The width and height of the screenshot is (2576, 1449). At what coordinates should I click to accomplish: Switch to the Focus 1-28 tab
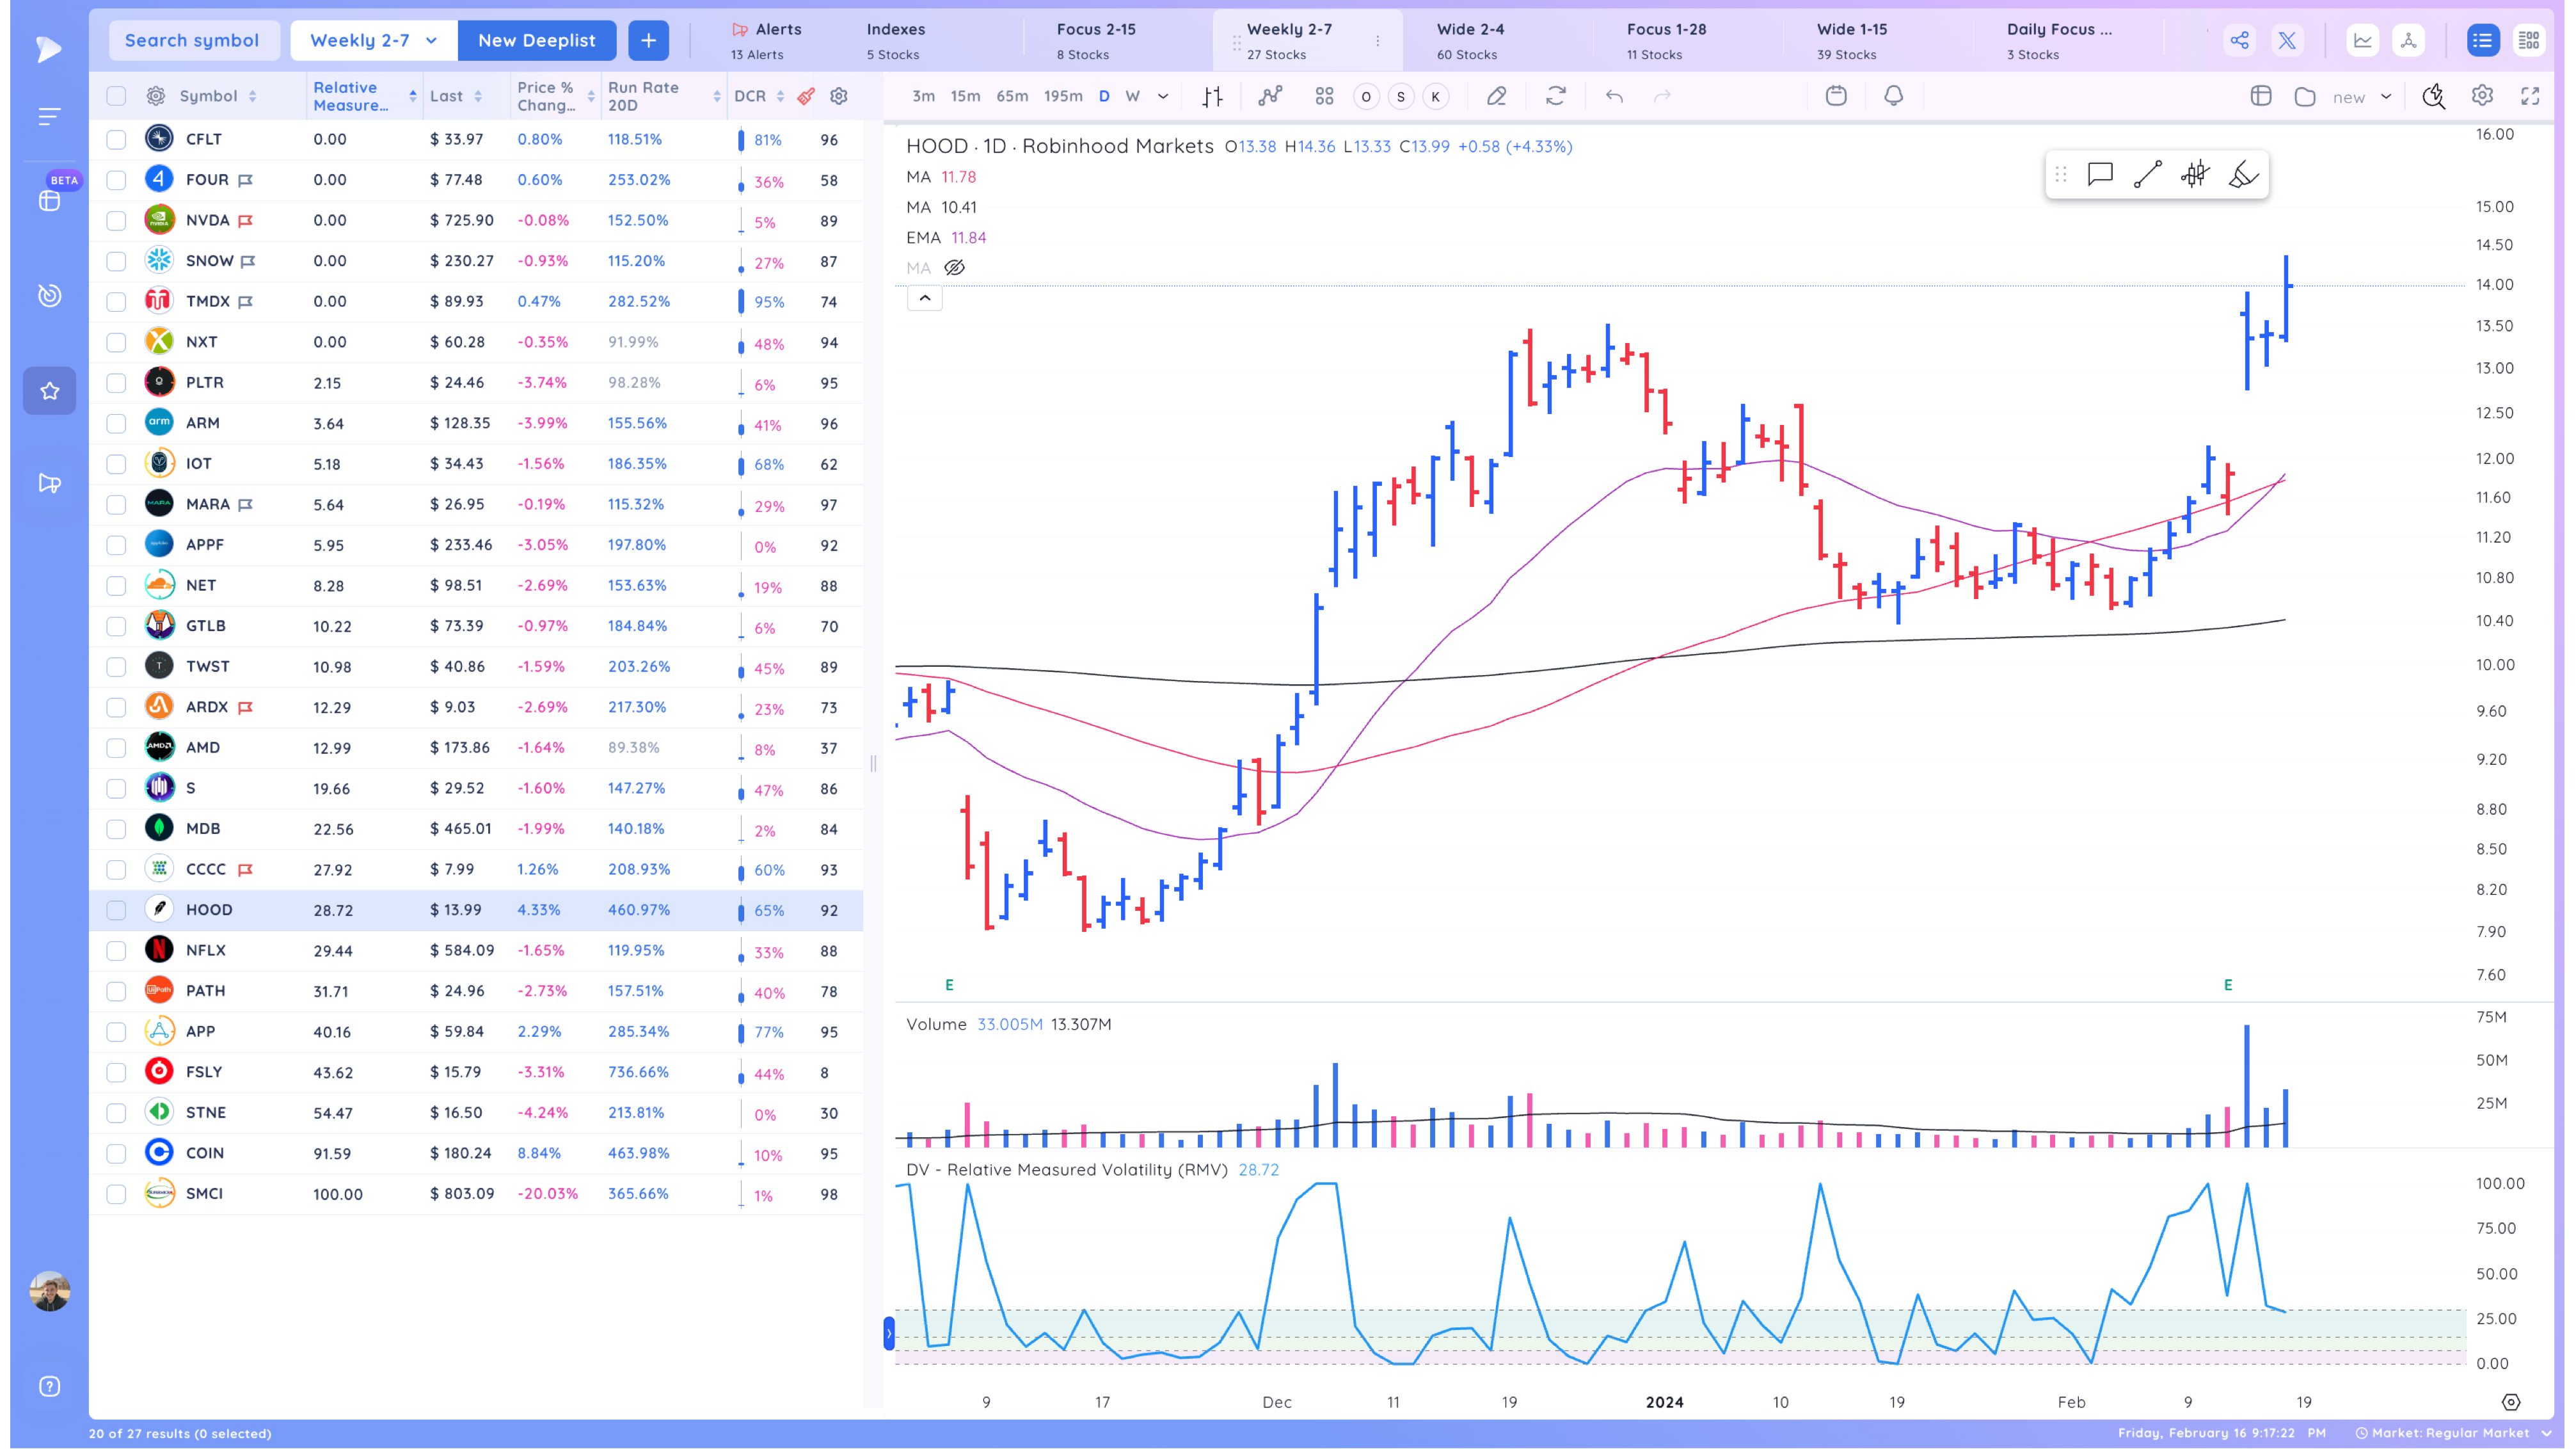point(1666,41)
